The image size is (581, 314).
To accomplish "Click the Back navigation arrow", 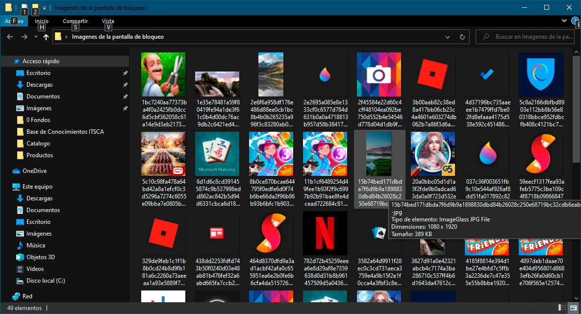I will pos(10,37).
